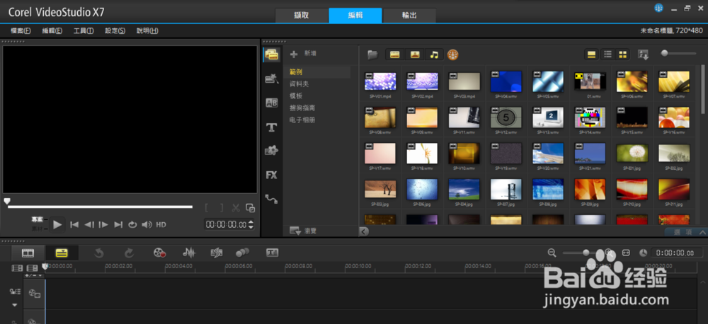Open the Subtitle Editor icon
The image size is (708, 324).
tap(272, 253)
